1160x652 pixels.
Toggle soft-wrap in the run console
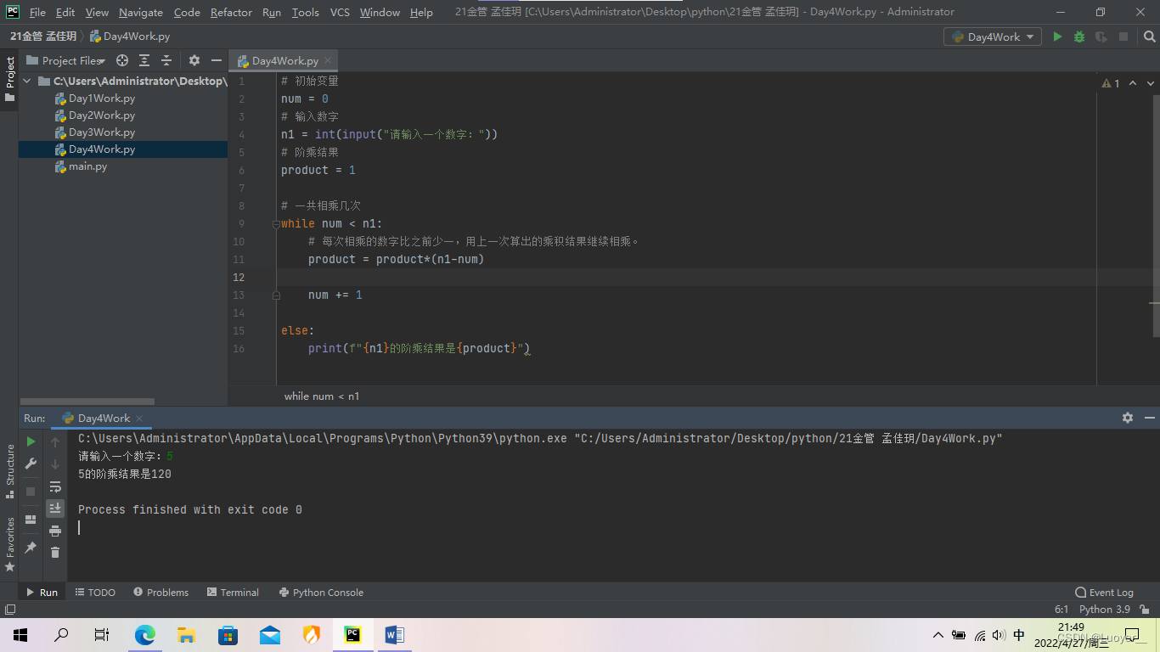(55, 486)
